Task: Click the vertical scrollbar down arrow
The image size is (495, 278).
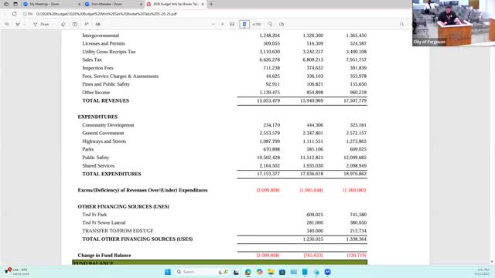Action: click(x=492, y=262)
